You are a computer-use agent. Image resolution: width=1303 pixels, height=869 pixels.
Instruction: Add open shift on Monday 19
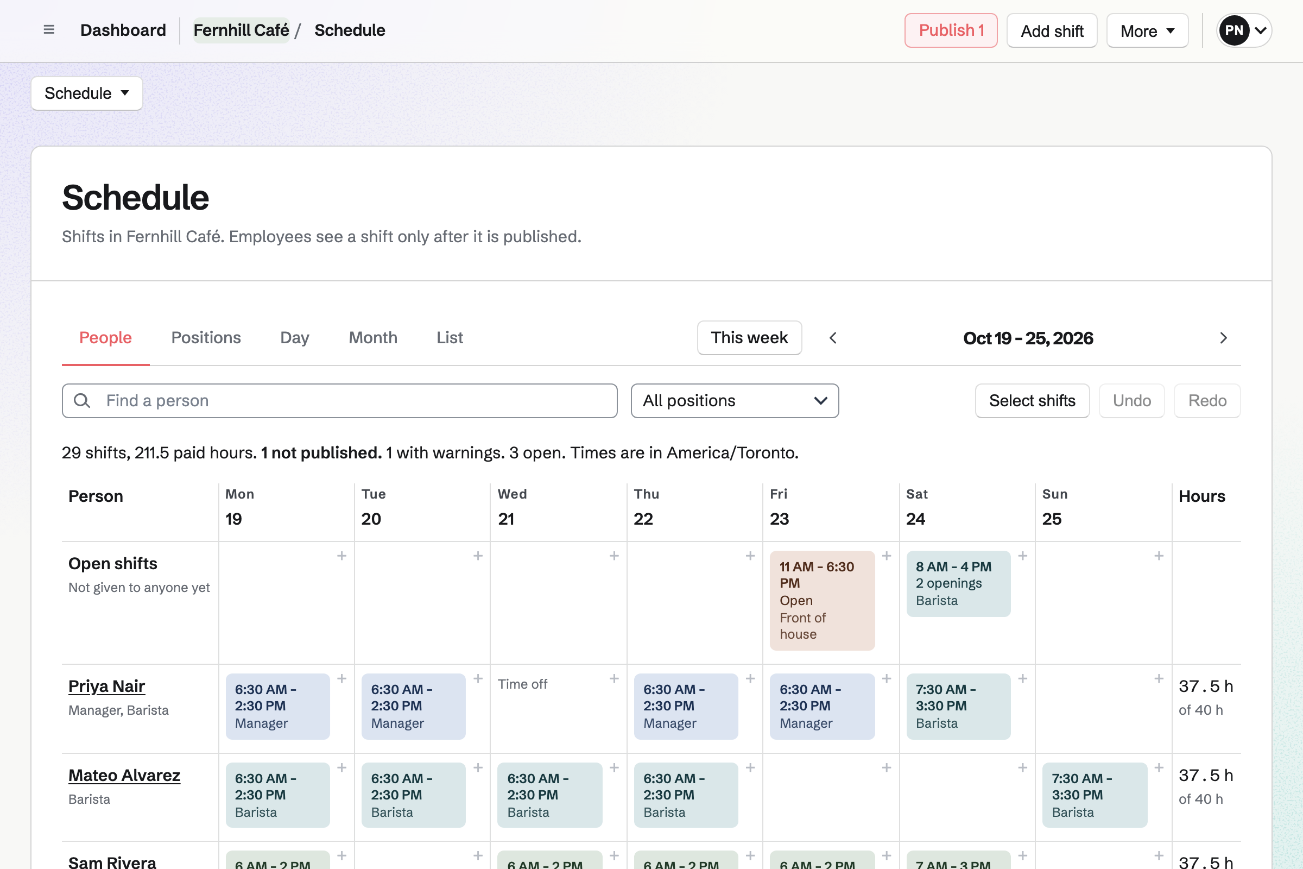[x=342, y=556]
